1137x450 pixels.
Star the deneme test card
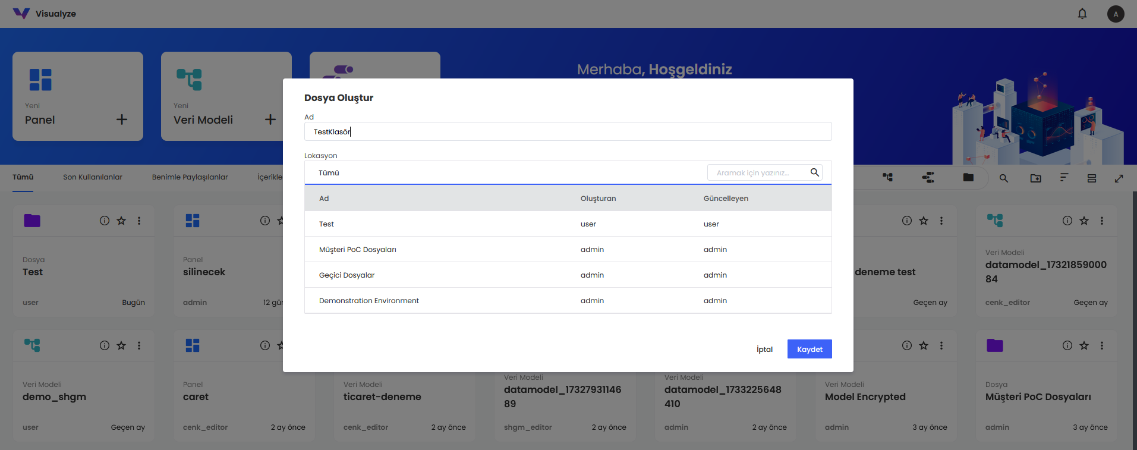coord(924,221)
